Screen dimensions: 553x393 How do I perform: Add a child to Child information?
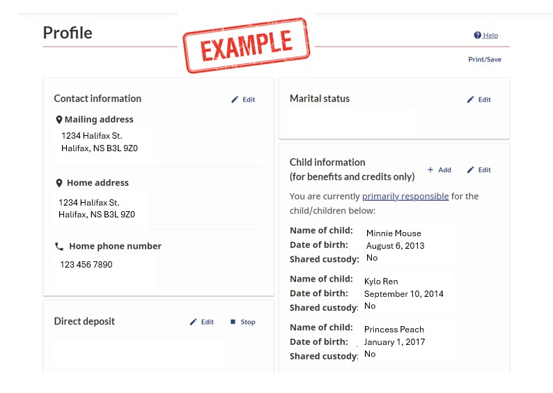coord(444,170)
